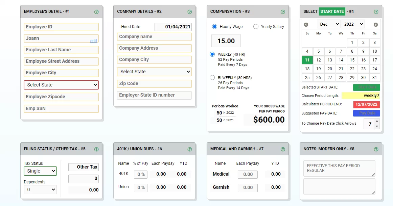Click the Employee ID input field
393x206 pixels.
point(61,27)
